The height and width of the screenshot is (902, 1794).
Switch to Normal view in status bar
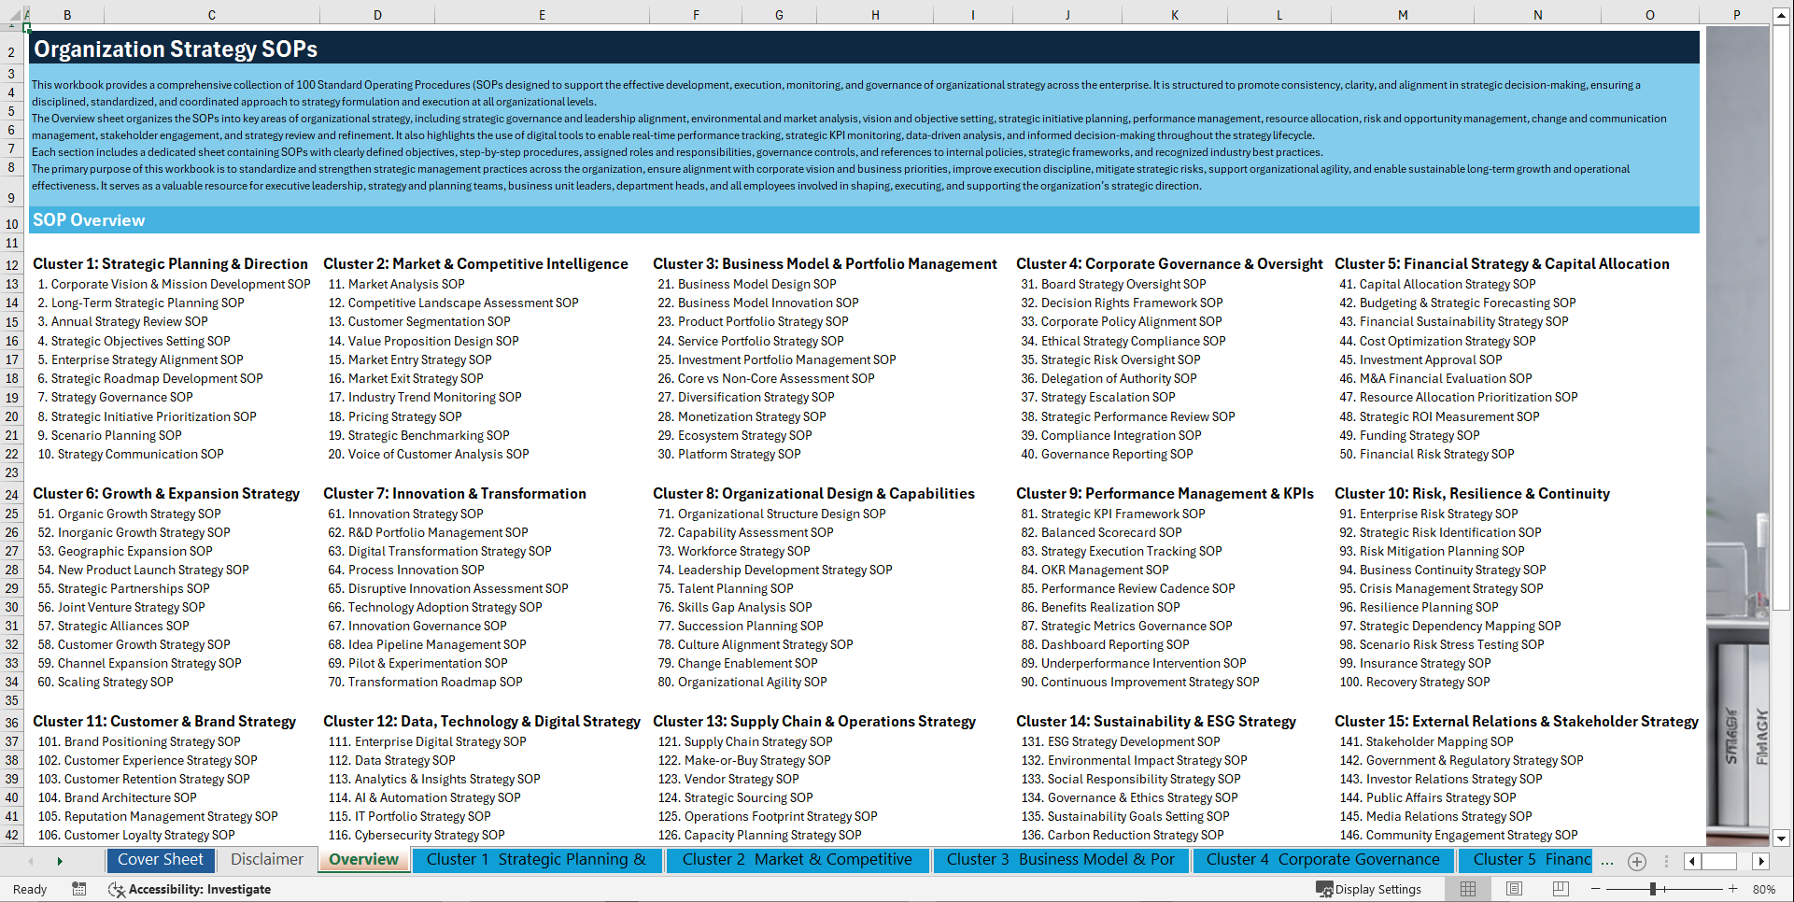[x=1467, y=889]
